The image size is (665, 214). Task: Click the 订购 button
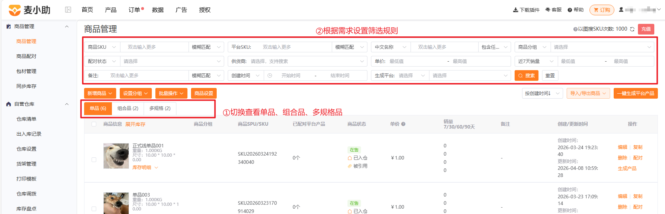coord(602,10)
